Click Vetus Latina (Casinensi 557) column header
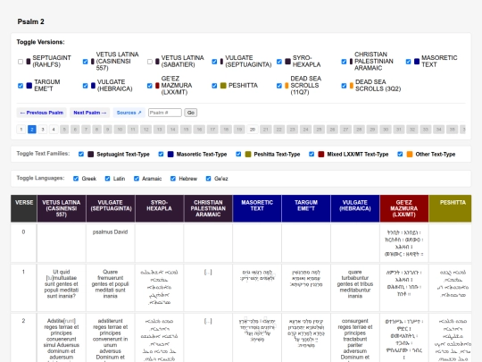The height and width of the screenshot is (362, 482). [62, 208]
